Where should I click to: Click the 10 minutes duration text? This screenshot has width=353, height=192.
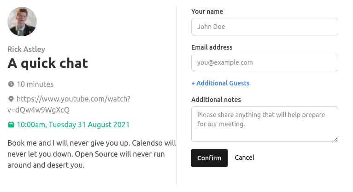(x=35, y=85)
